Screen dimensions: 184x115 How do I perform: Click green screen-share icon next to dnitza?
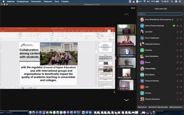coord(174,26)
